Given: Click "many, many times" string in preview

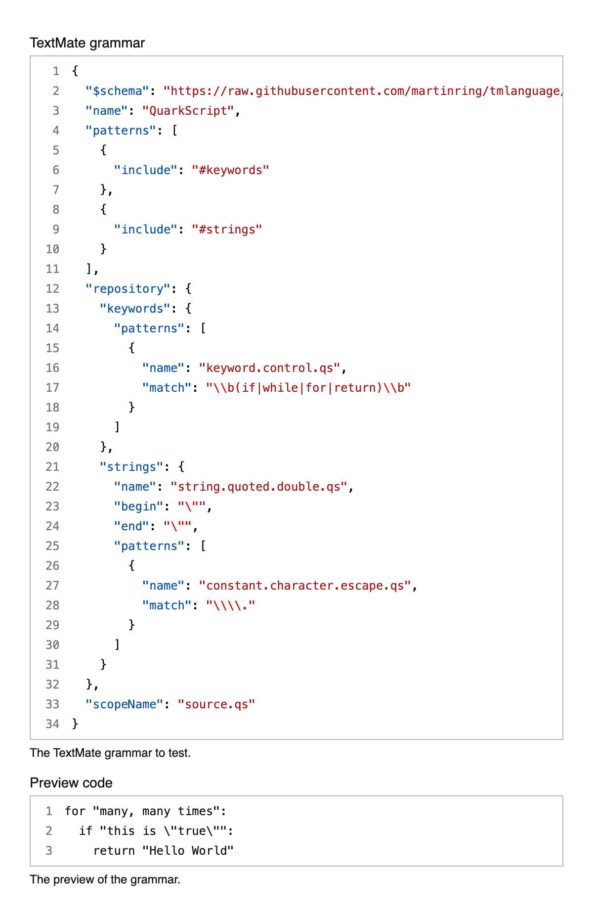Looking at the screenshot, I should [x=156, y=811].
